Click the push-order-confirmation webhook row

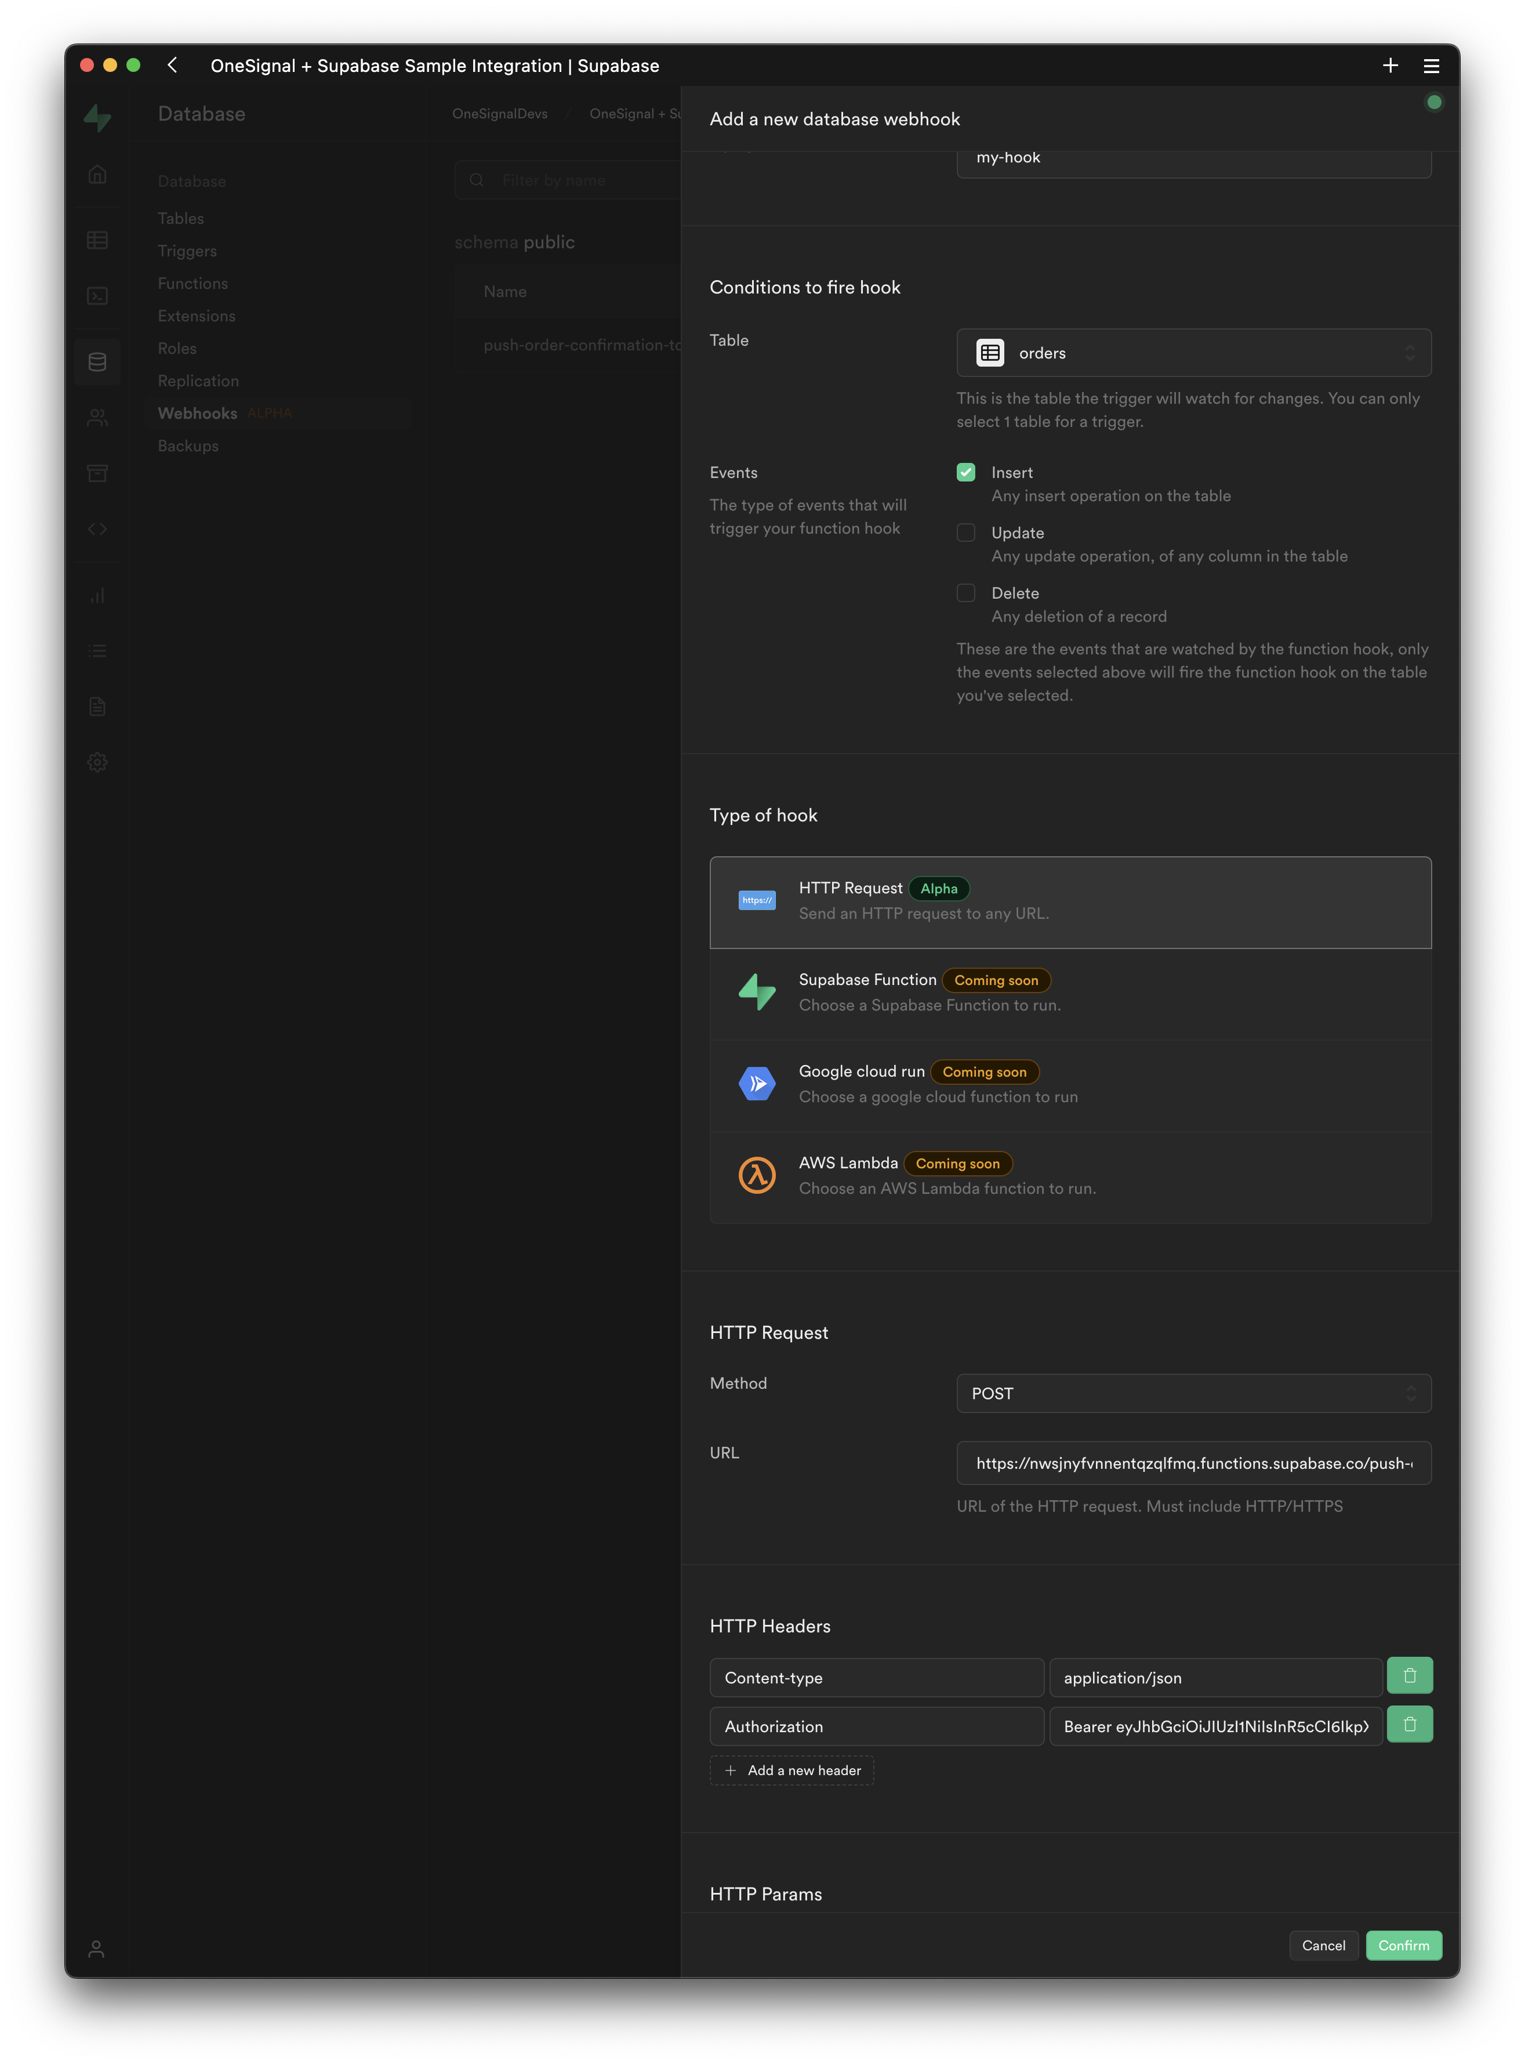[x=568, y=345]
